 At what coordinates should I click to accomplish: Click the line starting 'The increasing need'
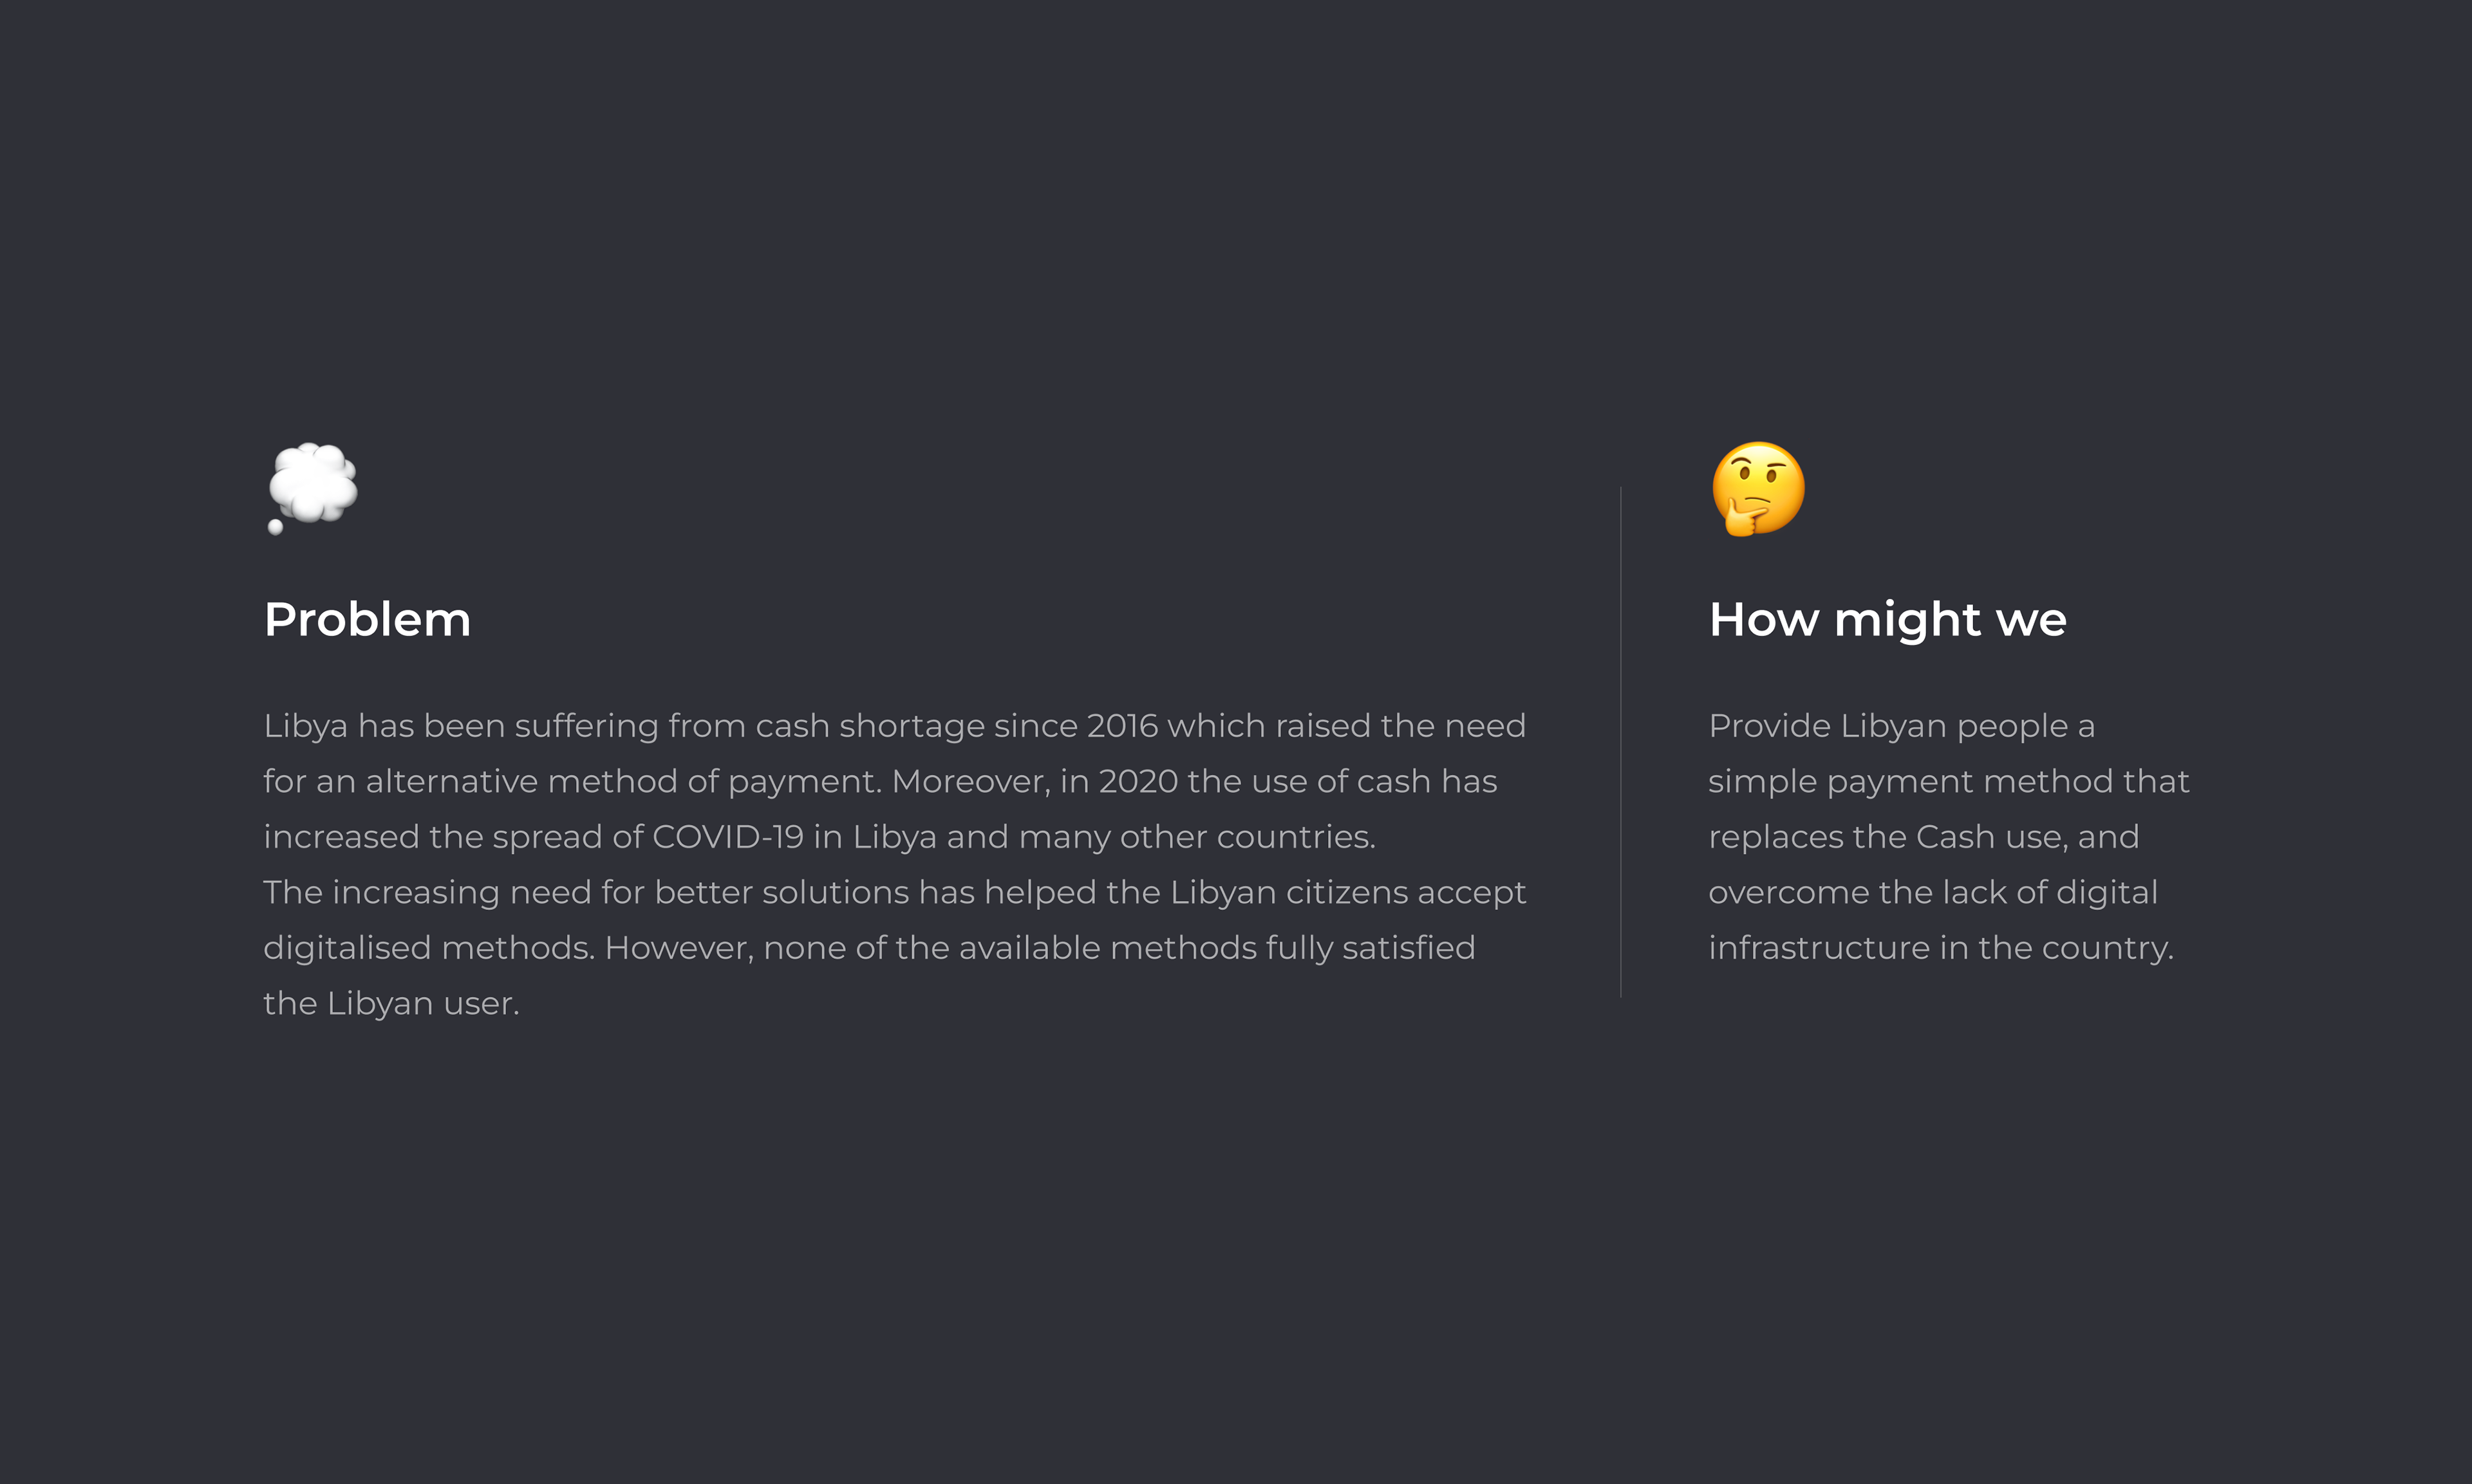pos(894,892)
